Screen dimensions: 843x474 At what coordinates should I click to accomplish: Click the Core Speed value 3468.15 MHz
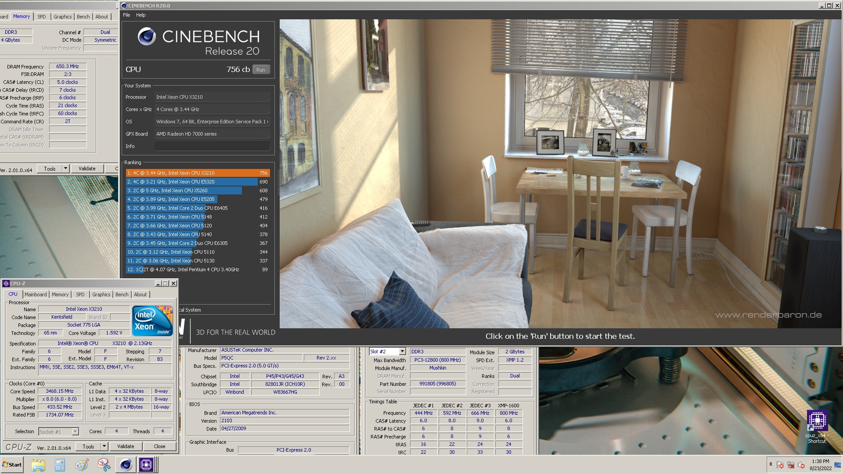pyautogui.click(x=60, y=391)
